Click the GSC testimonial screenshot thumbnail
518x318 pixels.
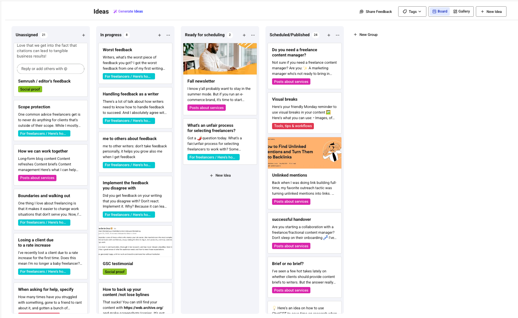135,241
